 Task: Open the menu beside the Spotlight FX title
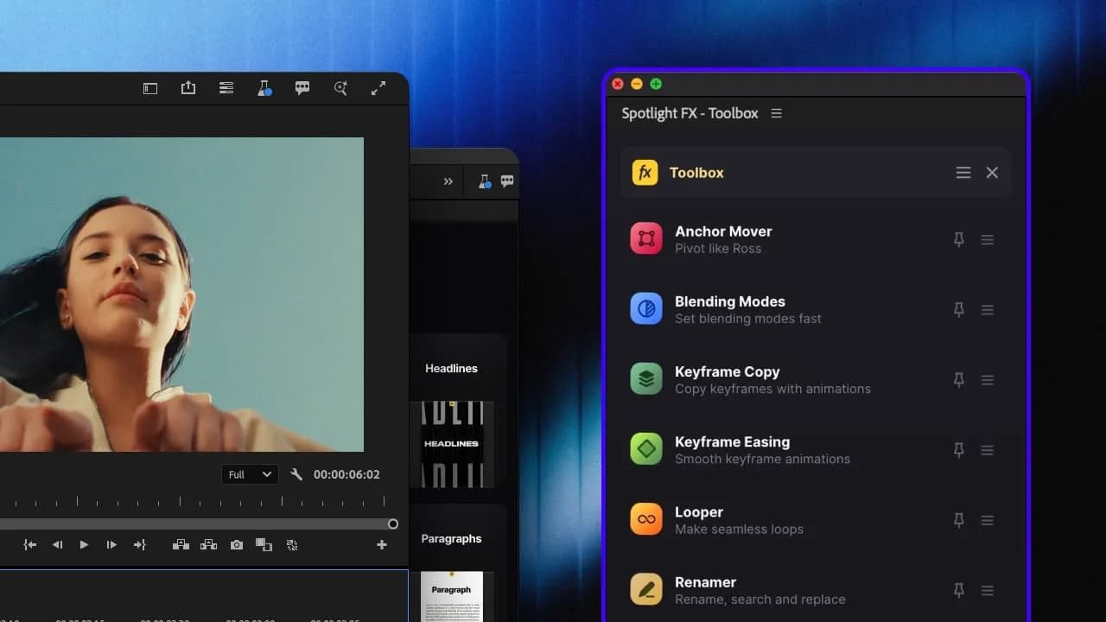click(776, 113)
